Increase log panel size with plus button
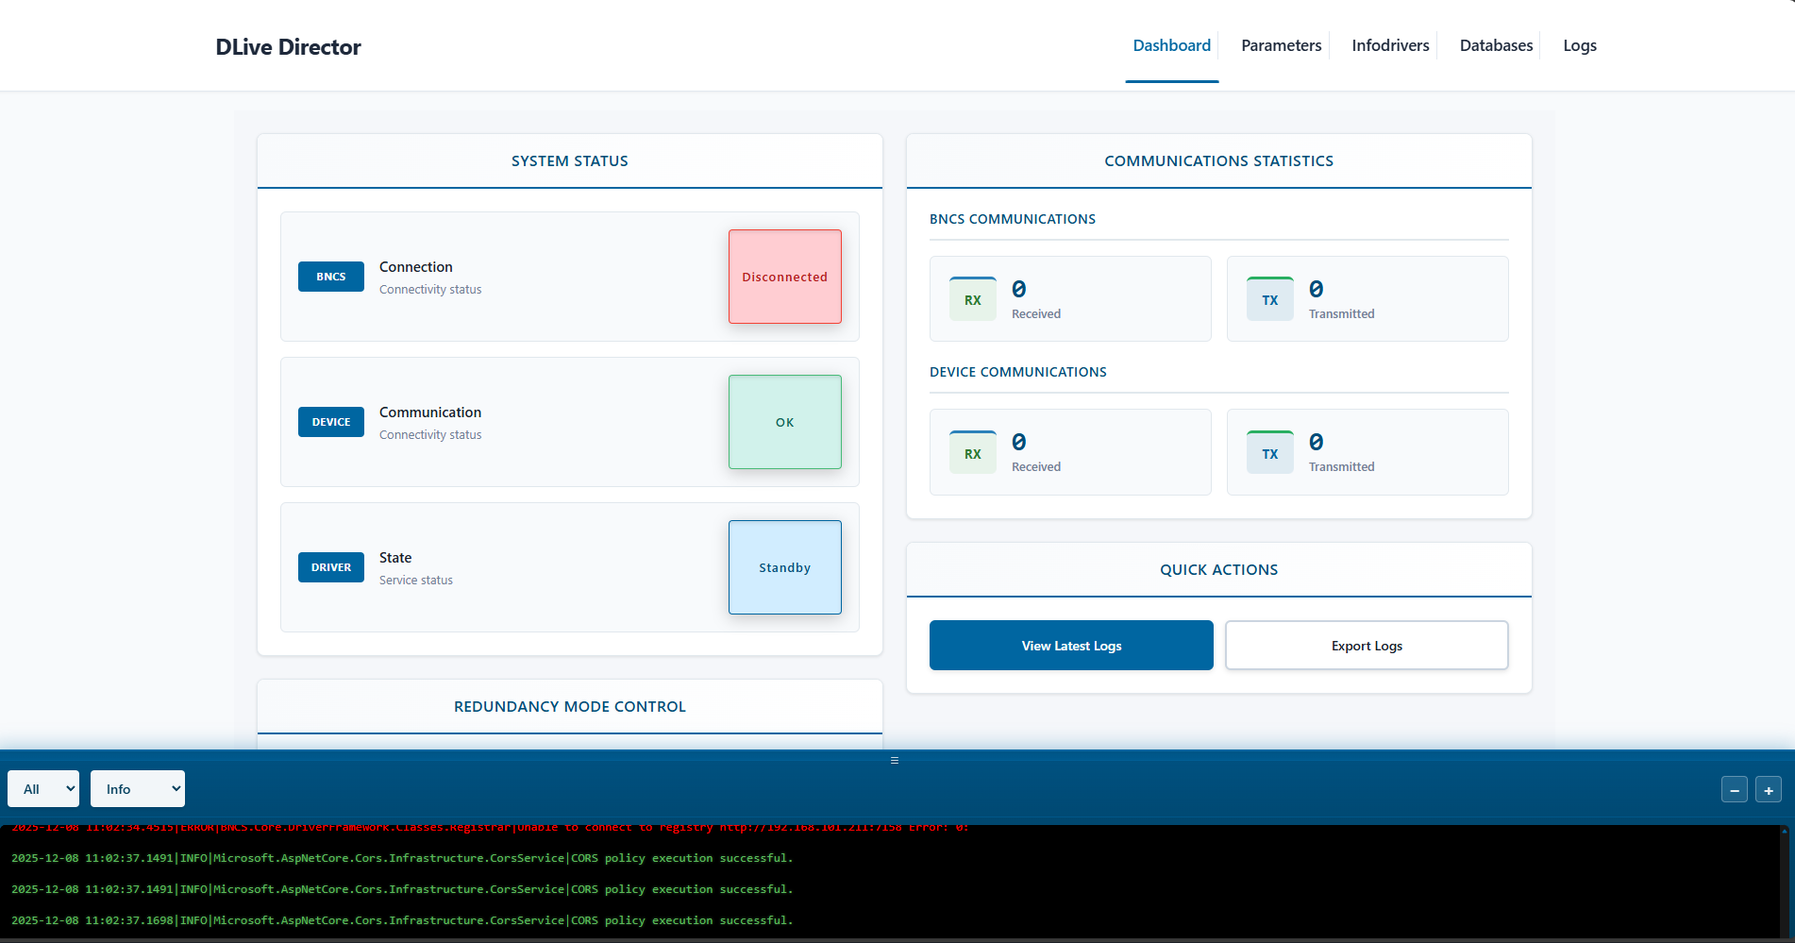The width and height of the screenshot is (1795, 943). (1768, 789)
